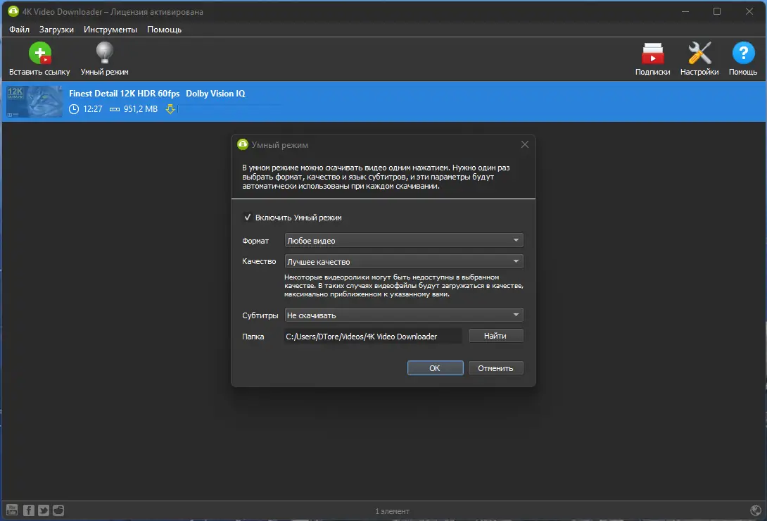Viewport: 767px width, 521px height.
Task: Open Smart Mode lightbulb icon in toolbar
Action: [x=104, y=53]
